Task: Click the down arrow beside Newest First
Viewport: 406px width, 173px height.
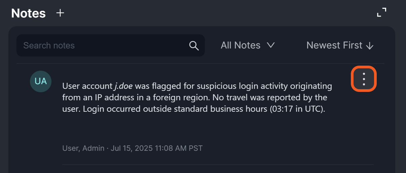Action: click(370, 46)
